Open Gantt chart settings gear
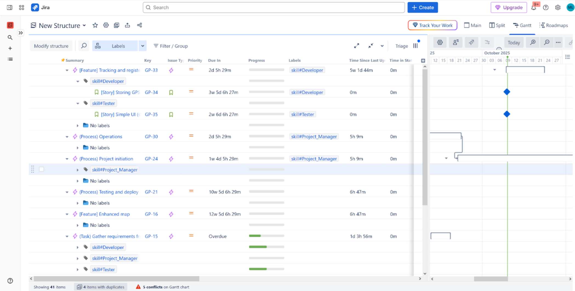The height and width of the screenshot is (291, 575). (x=440, y=43)
